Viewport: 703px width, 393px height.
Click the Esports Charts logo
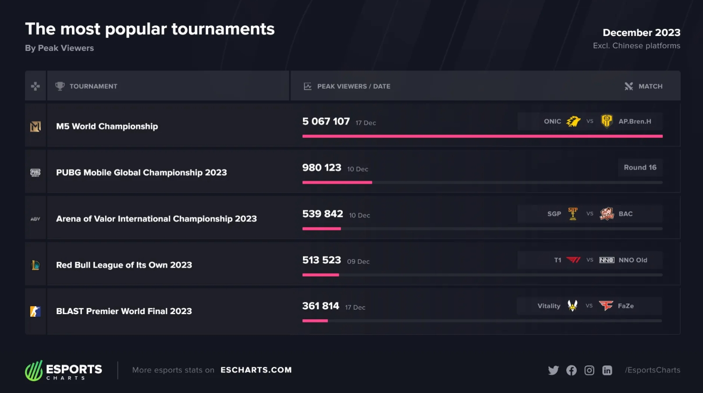(x=64, y=371)
